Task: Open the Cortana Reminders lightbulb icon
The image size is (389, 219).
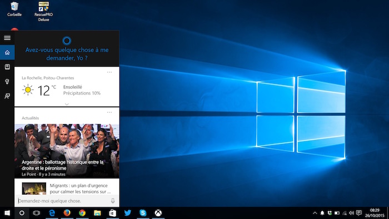Action: click(7, 82)
